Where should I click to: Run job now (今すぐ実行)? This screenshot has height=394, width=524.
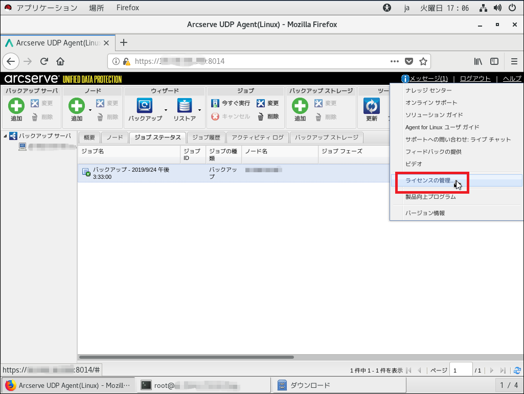point(231,103)
